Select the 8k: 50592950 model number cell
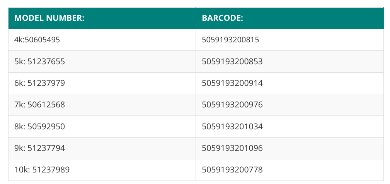 coord(102,127)
